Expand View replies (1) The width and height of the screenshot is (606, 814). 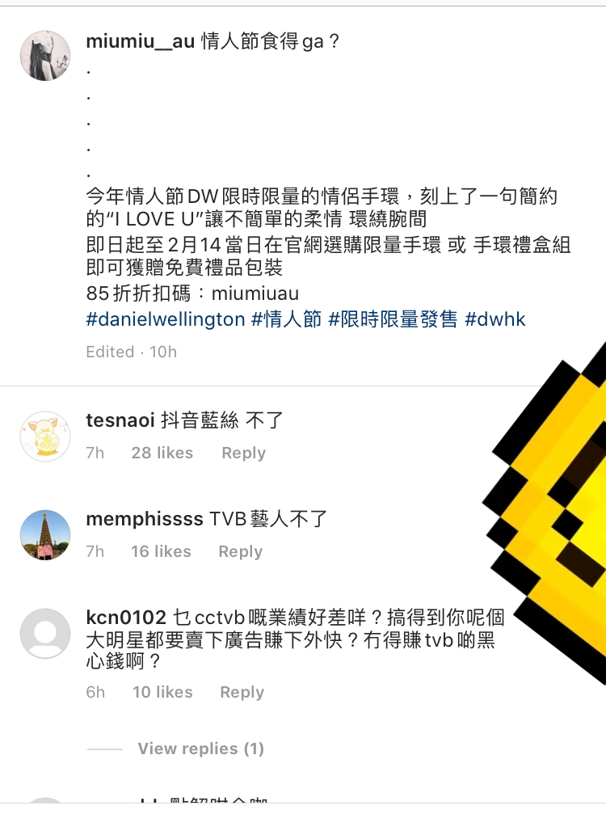click(x=201, y=749)
